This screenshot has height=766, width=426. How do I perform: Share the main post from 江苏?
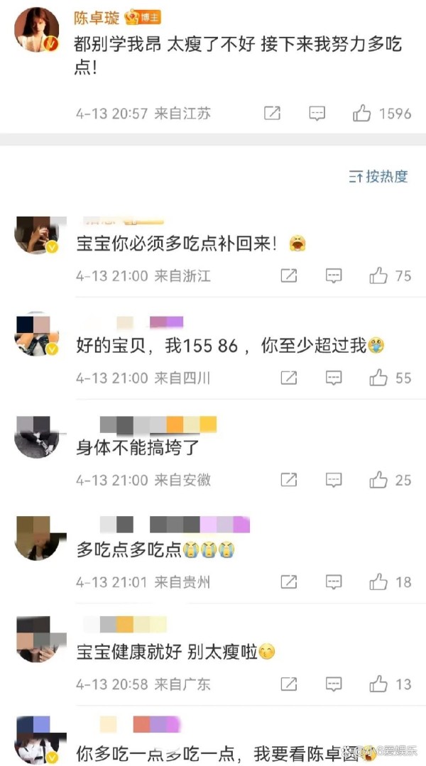tap(272, 114)
